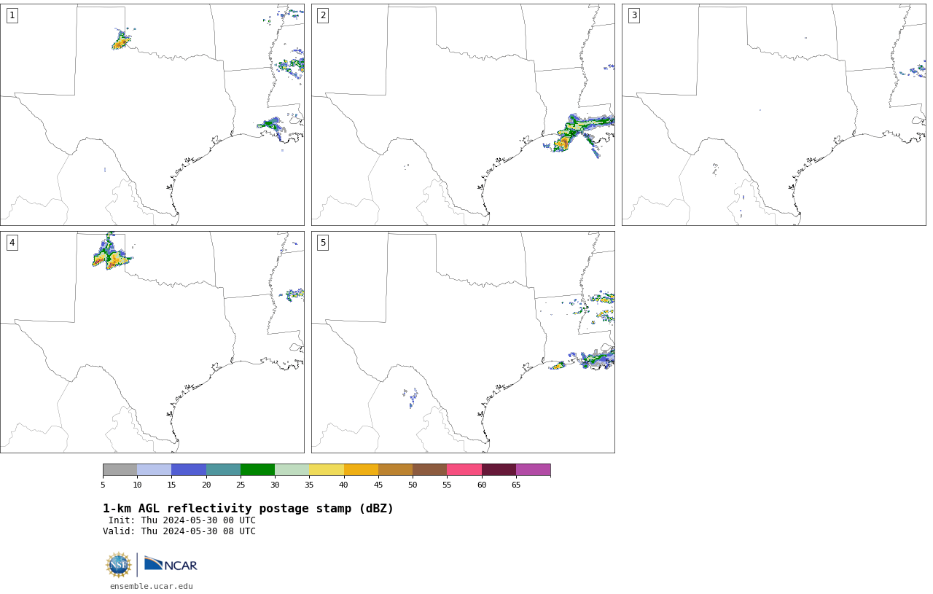933x594 pixels.
Task: Click the dark brown 50-55 dBZ swatch
Action: pyautogui.click(x=430, y=469)
